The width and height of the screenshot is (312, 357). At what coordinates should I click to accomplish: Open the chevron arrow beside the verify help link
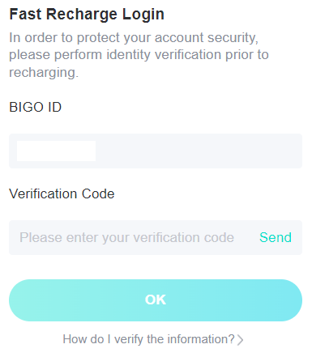coord(240,340)
